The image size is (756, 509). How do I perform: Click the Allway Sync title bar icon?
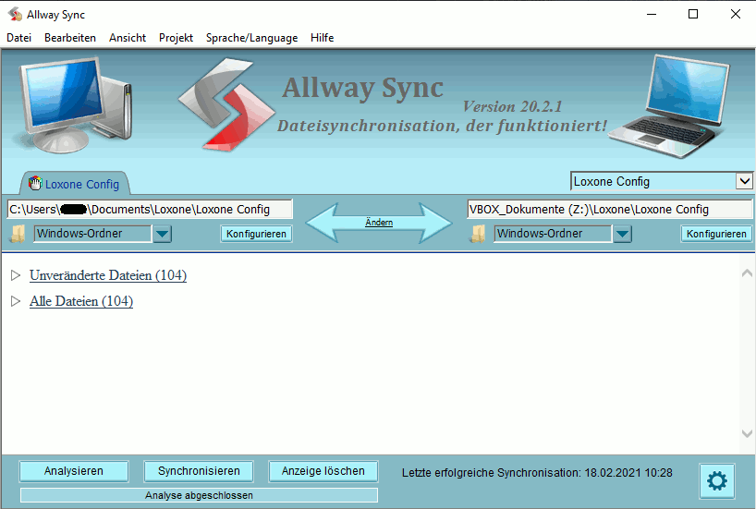(15, 15)
